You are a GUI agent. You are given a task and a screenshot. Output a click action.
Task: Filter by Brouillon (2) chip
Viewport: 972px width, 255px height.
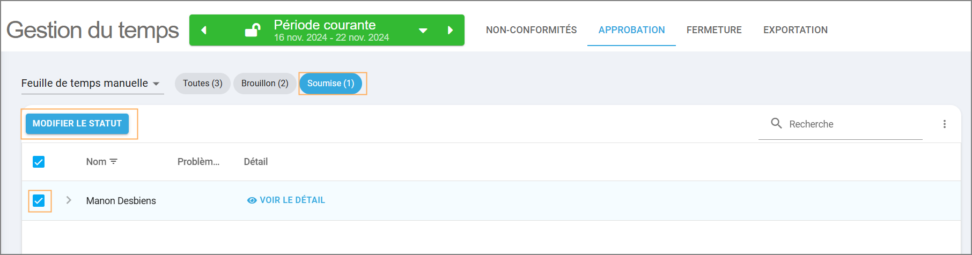(264, 84)
